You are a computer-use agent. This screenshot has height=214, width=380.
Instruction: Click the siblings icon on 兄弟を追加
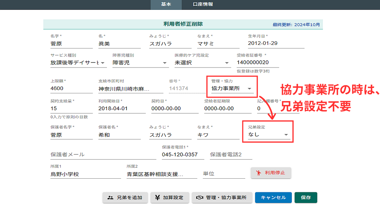click(x=110, y=197)
